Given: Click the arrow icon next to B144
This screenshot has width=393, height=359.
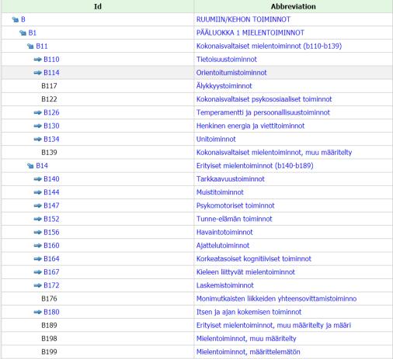Looking at the screenshot, I should 38,192.
